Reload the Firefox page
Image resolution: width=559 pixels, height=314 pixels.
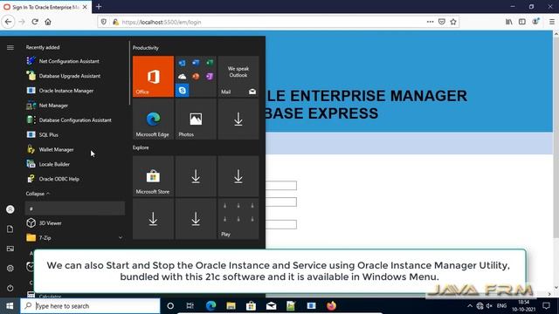[35, 22]
